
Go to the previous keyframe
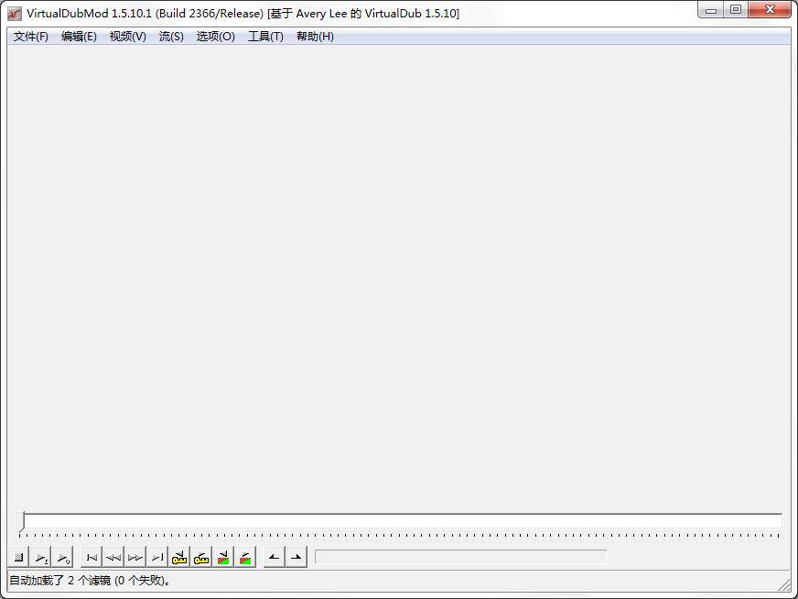point(179,556)
